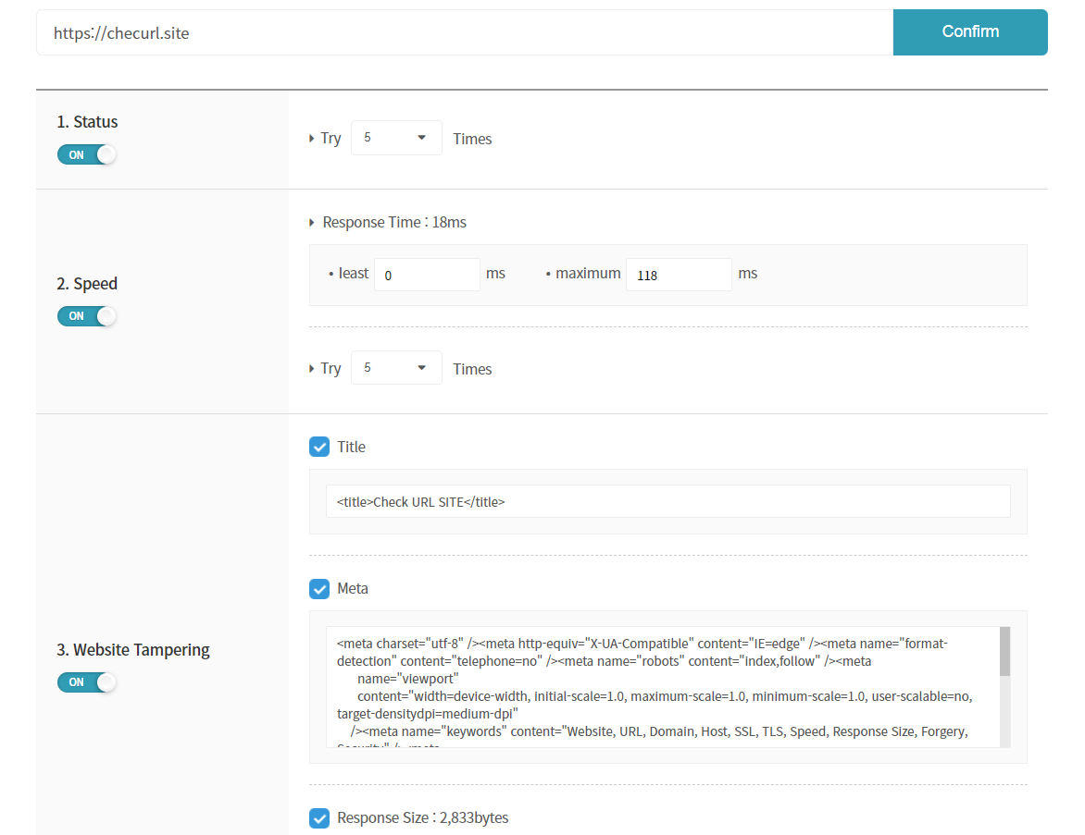Click the Meta textarea scrollbar thumb
The image size is (1085, 835).
[x=1004, y=651]
